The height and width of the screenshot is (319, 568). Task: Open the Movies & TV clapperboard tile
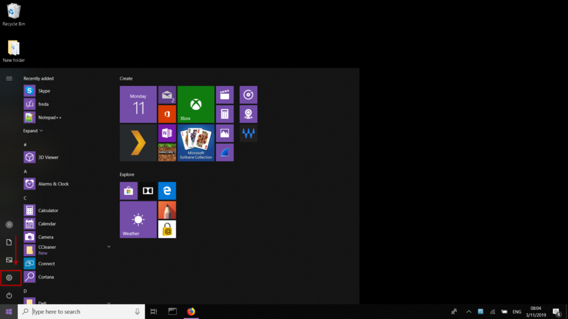[225, 95]
